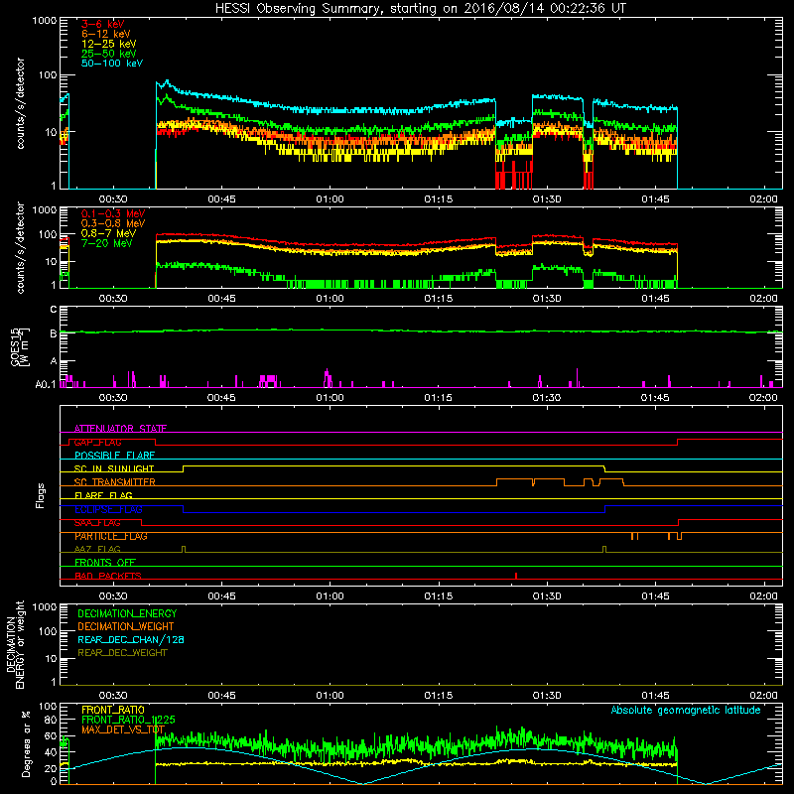Select the REAR_DEC_CHAN/128 legend label
The height and width of the screenshot is (794, 794).
(x=131, y=639)
